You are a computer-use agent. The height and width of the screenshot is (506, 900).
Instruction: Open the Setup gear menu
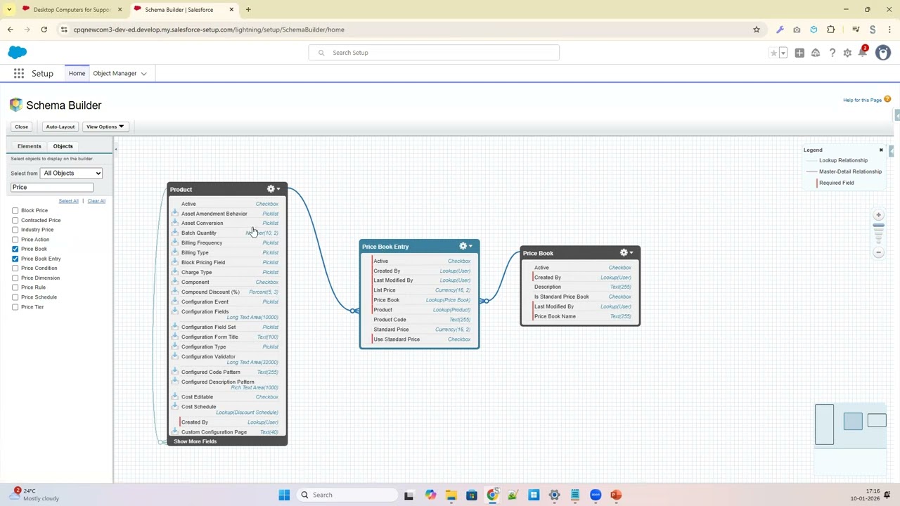tap(847, 53)
